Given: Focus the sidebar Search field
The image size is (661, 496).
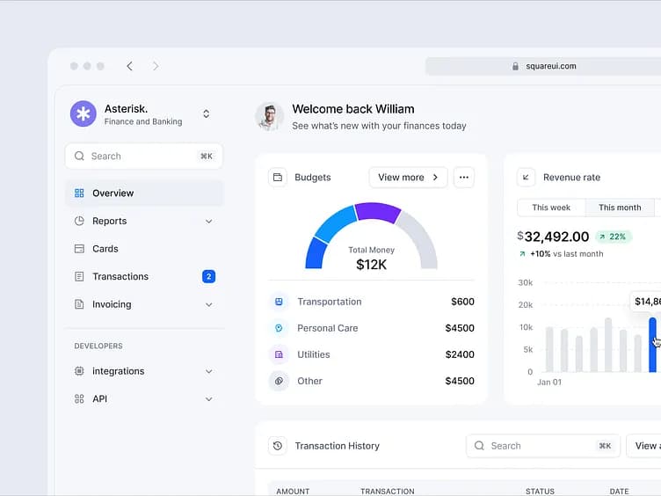Looking at the screenshot, I should click(144, 156).
